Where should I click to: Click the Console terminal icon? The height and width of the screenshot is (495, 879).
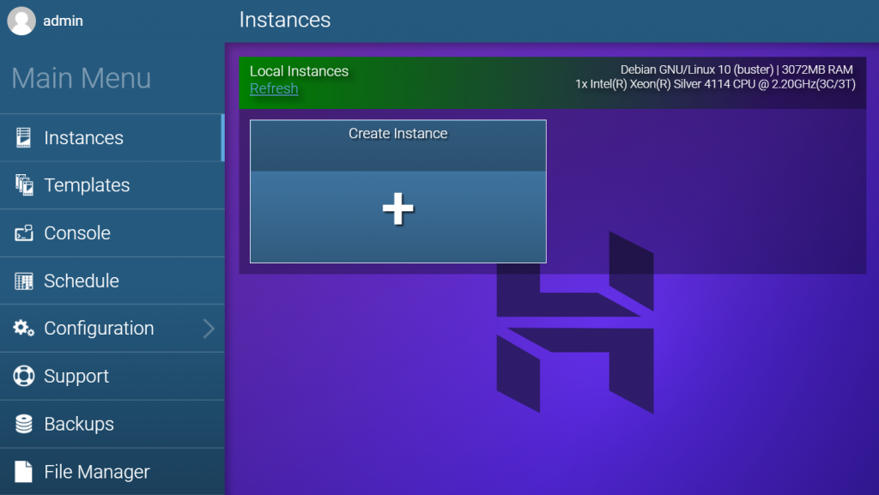coord(24,233)
